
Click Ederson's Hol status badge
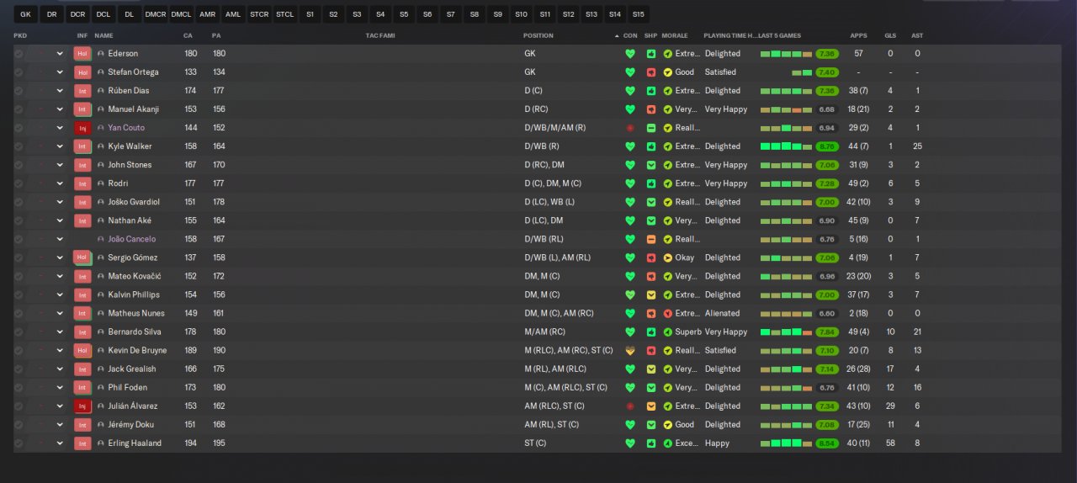click(82, 54)
